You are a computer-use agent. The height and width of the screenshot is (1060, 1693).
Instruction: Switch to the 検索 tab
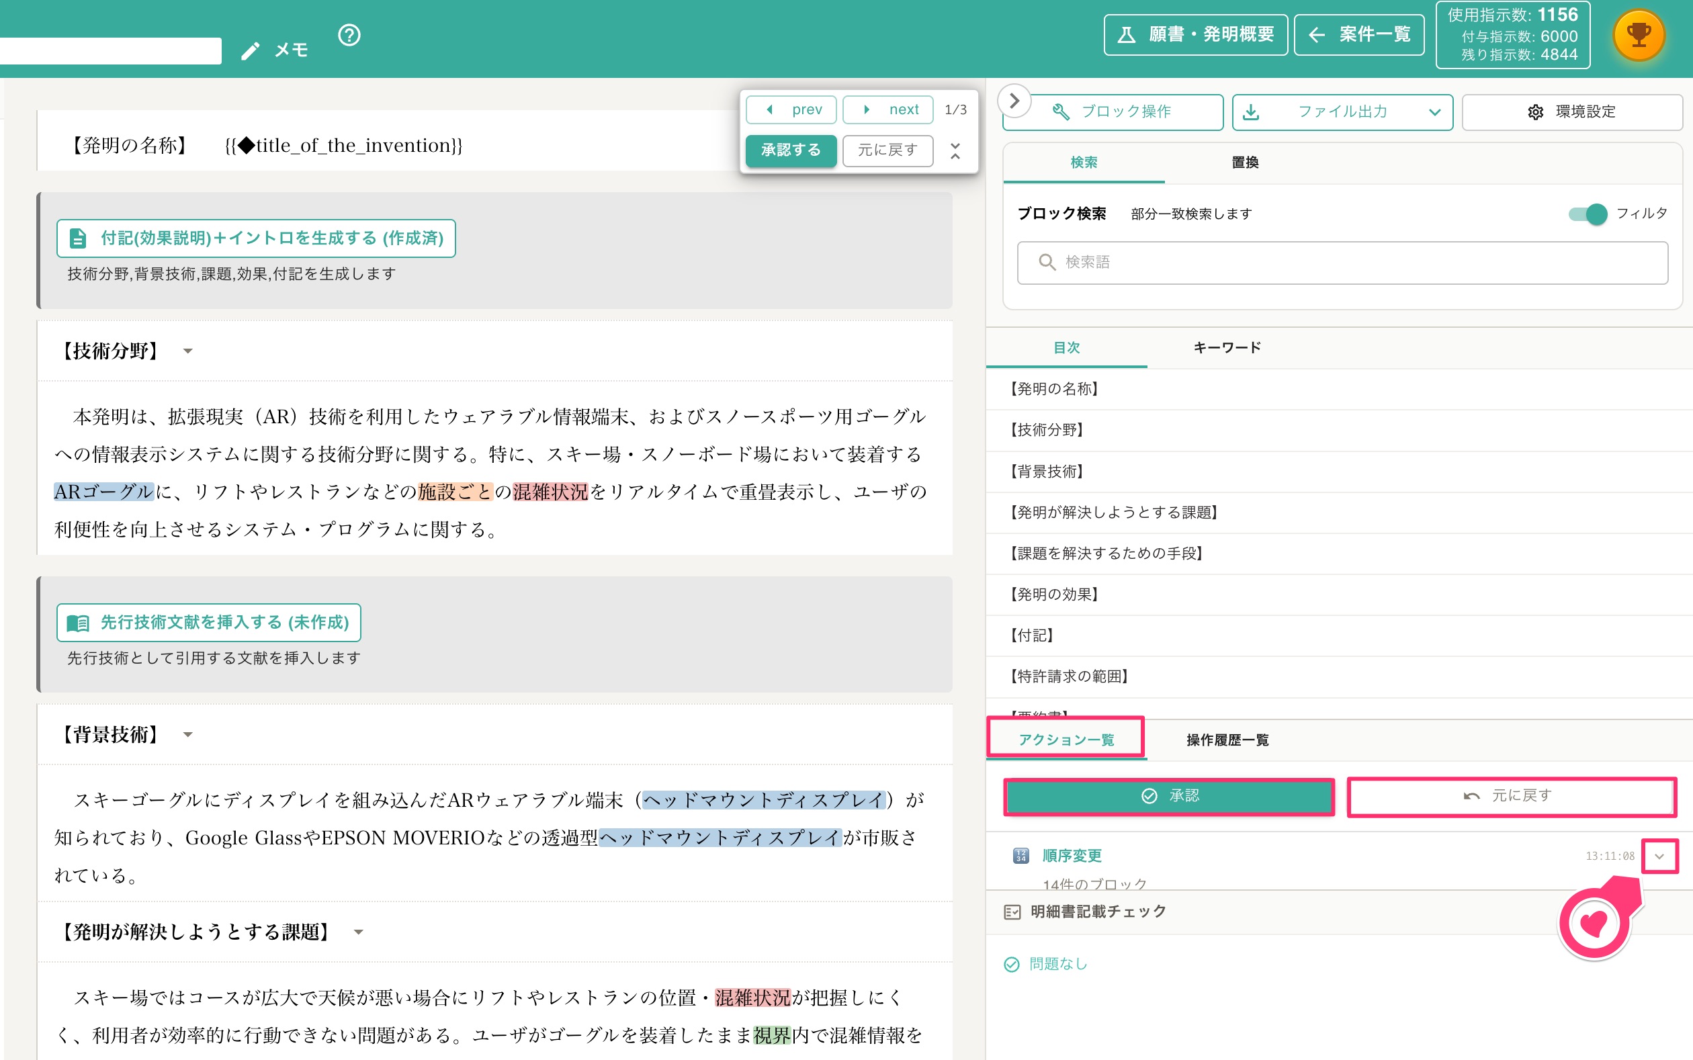(x=1084, y=163)
